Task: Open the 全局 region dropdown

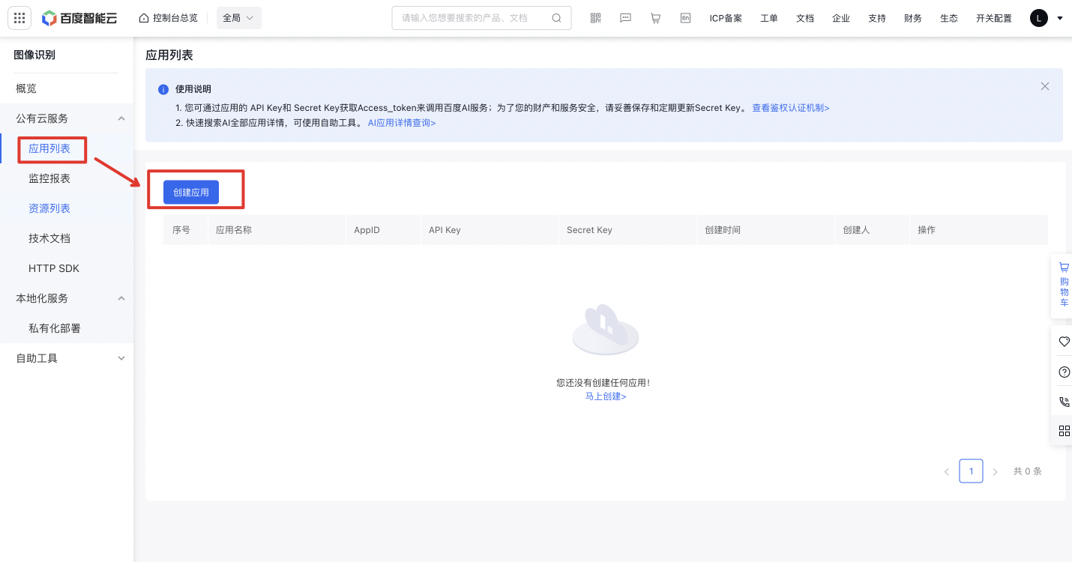Action: point(238,18)
